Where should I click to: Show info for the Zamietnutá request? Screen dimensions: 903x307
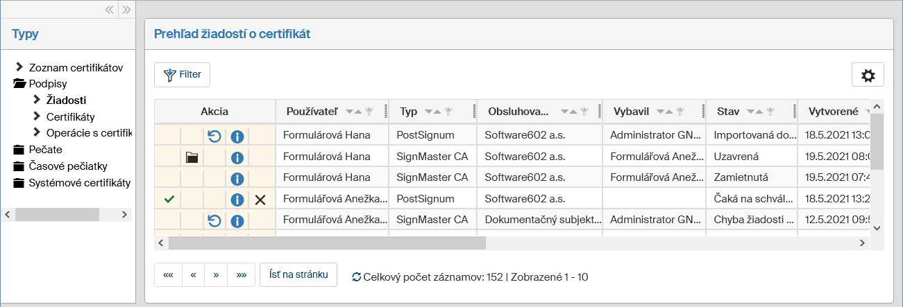click(237, 179)
